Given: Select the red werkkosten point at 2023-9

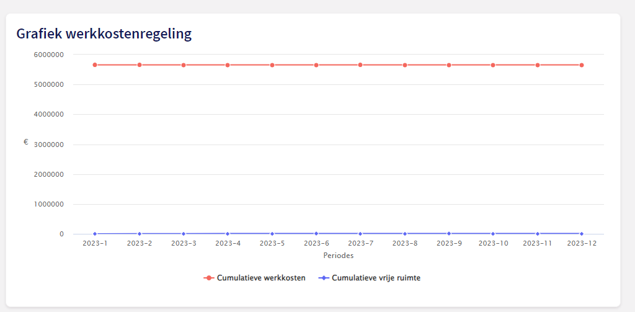Looking at the screenshot, I should 449,65.
